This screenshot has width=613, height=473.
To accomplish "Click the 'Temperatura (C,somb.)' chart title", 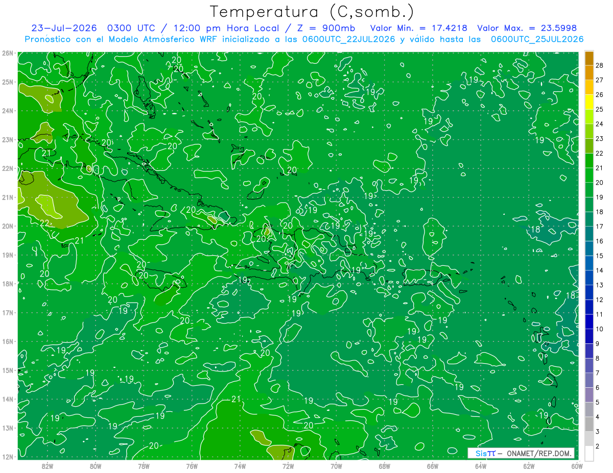I will (x=312, y=12).
